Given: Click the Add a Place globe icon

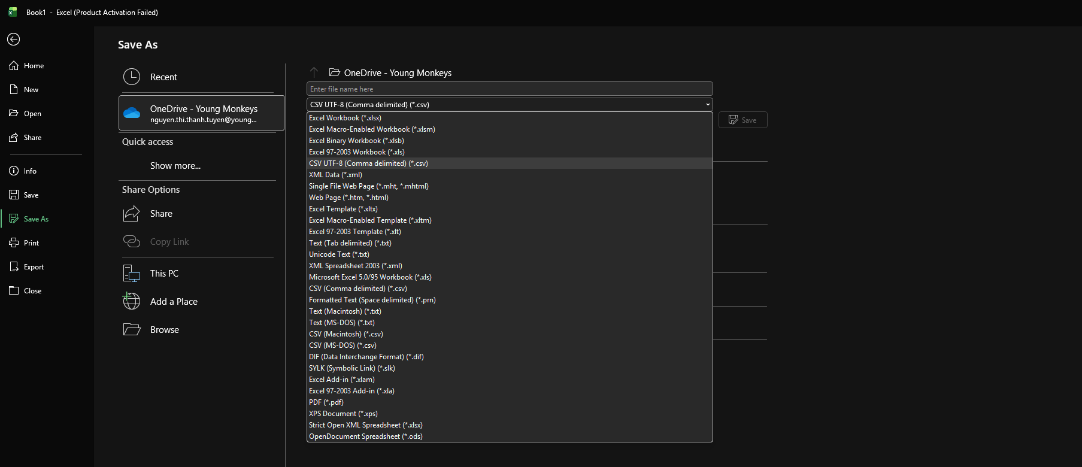Looking at the screenshot, I should 132,301.
